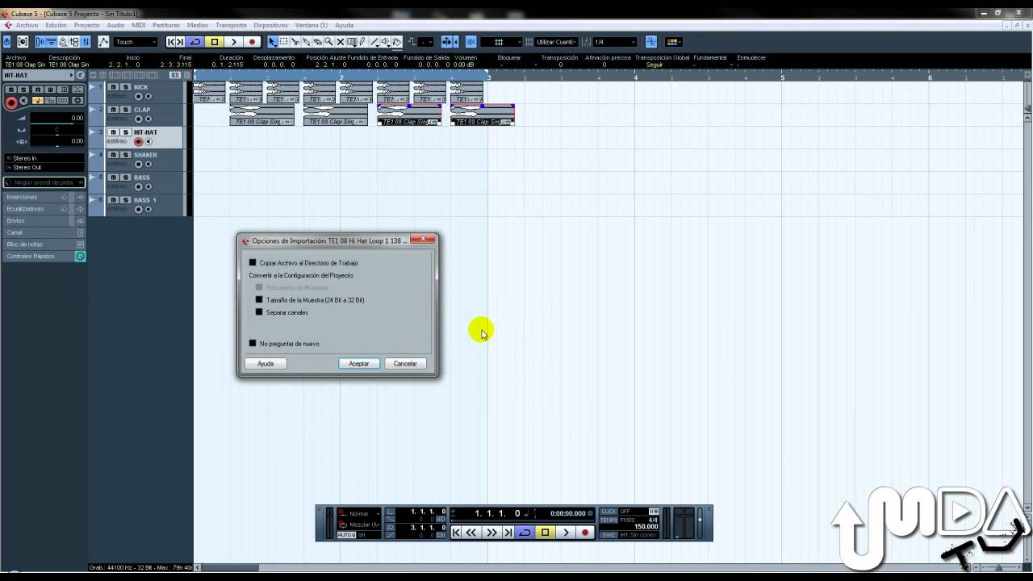The height and width of the screenshot is (581, 1033).
Task: Click inspector record enable red button
Action: (x=11, y=102)
